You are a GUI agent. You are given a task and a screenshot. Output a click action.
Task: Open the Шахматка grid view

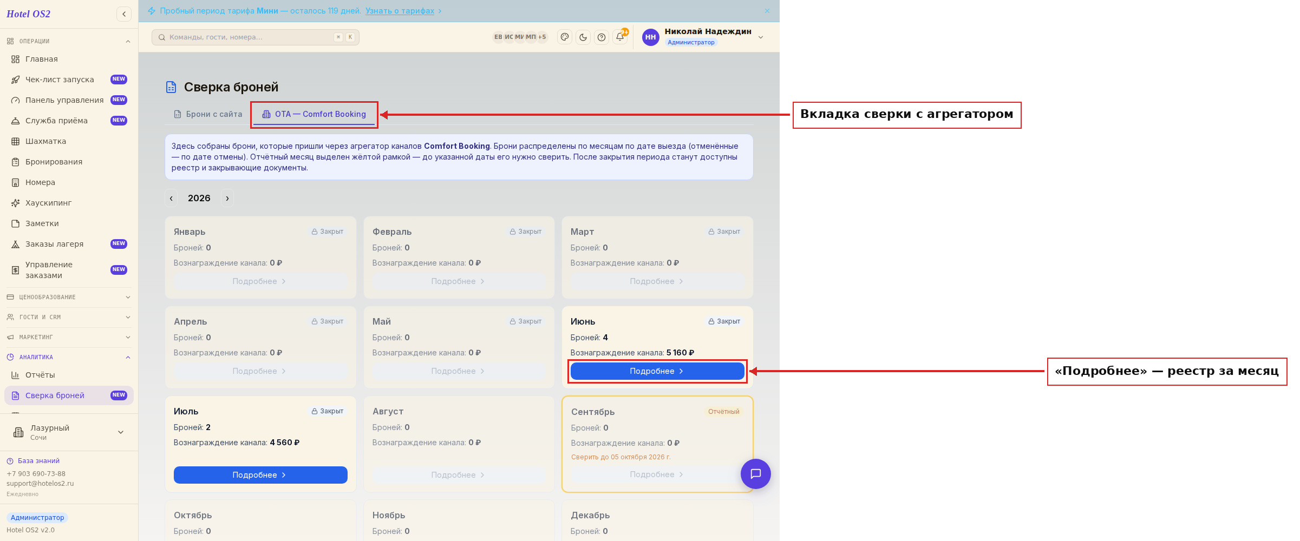click(69, 141)
